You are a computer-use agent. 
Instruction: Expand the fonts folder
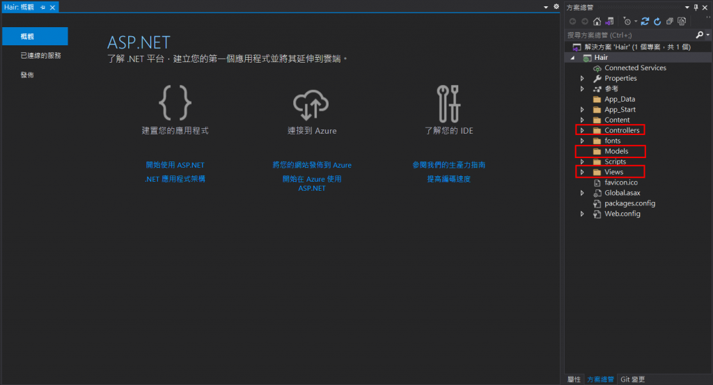click(582, 141)
